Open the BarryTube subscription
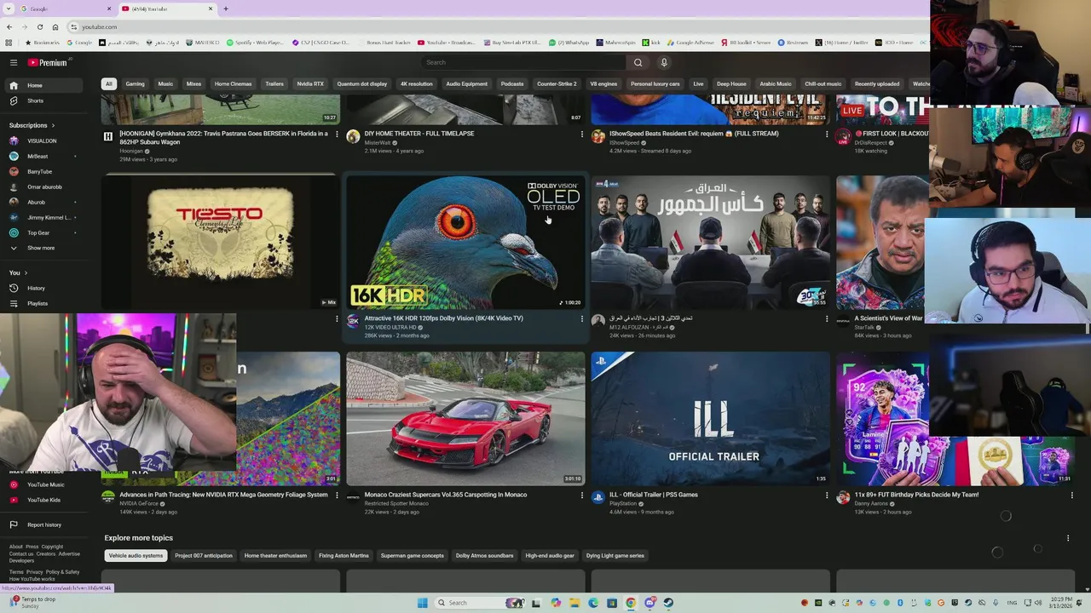 44,171
